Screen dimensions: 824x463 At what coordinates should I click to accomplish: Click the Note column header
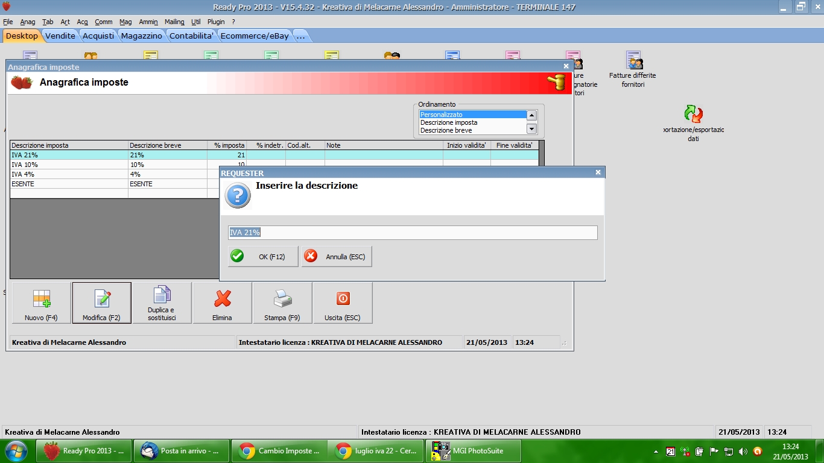[x=384, y=145]
